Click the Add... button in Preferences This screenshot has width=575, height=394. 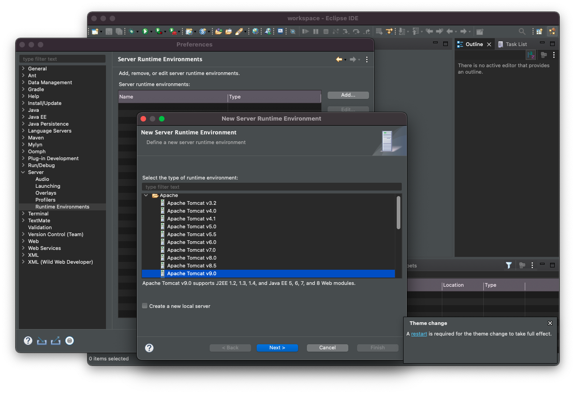(x=348, y=95)
